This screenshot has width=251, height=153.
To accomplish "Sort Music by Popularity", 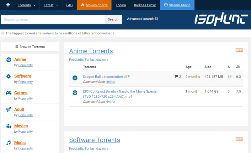I will (25, 148).
